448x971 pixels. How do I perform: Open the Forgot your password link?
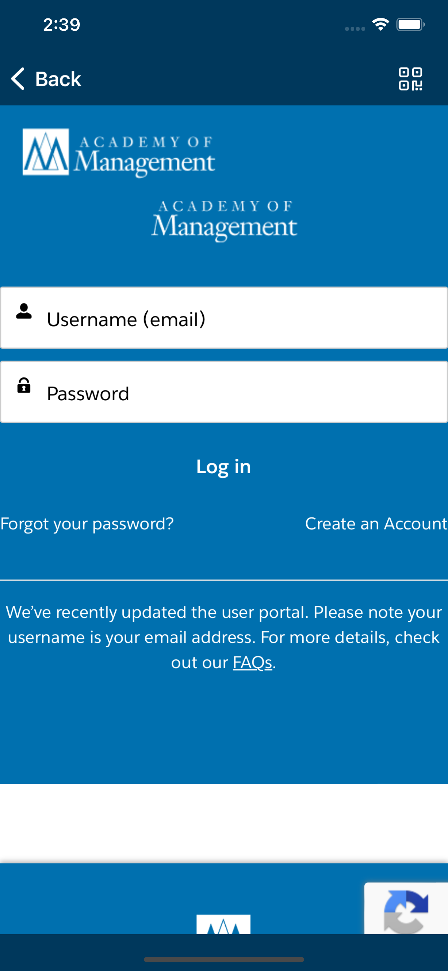[x=87, y=524]
